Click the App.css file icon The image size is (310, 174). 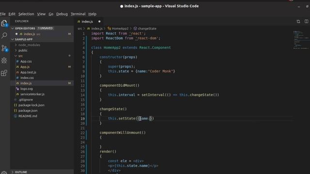click(17, 61)
